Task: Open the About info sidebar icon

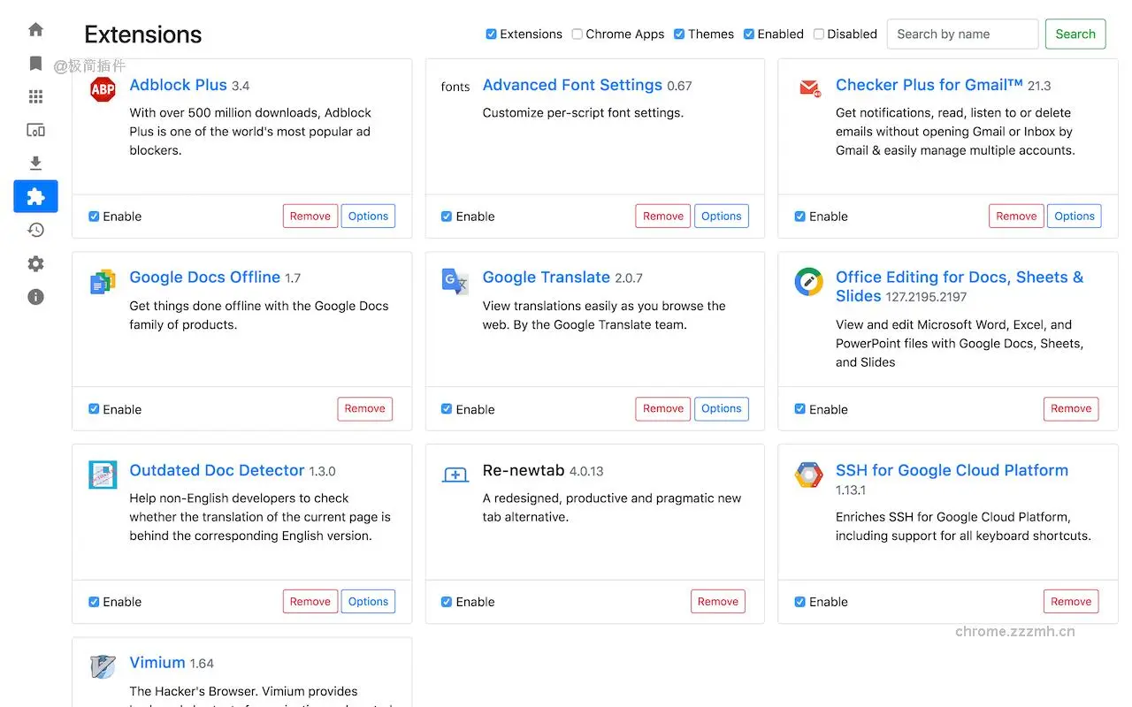Action: pyautogui.click(x=35, y=297)
